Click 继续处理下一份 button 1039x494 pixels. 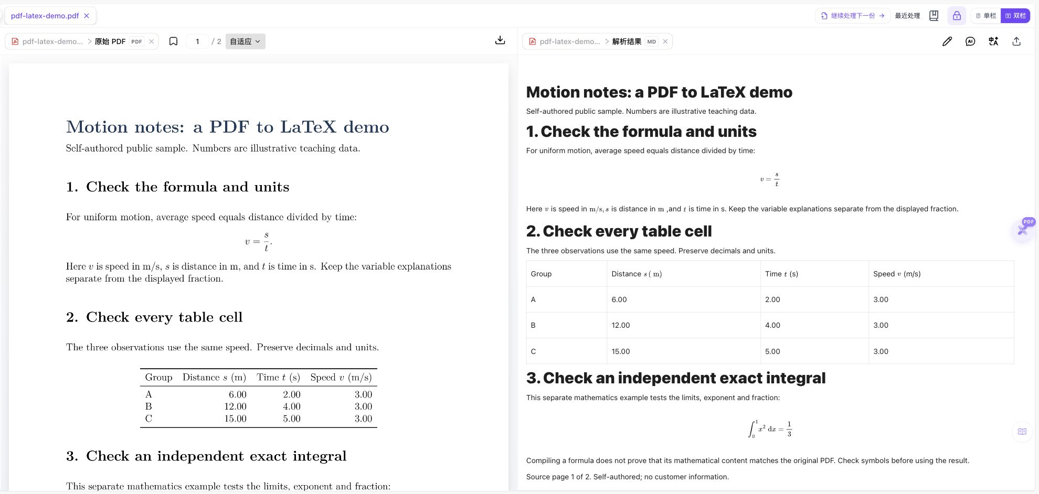[853, 16]
